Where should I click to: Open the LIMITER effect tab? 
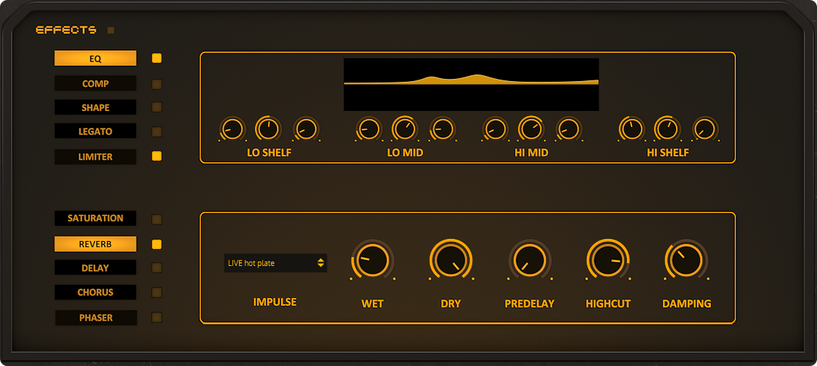(95, 156)
